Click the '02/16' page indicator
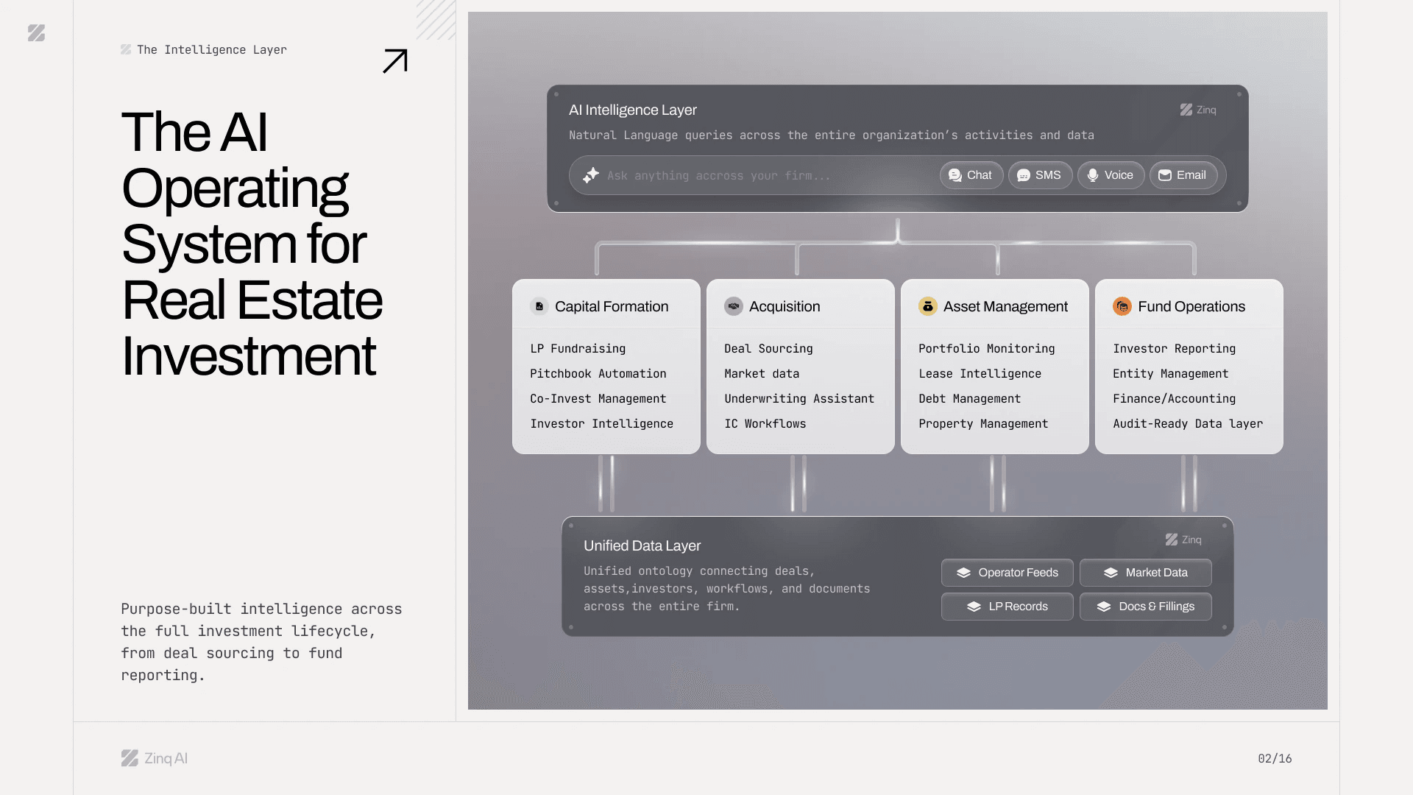Viewport: 1413px width, 795px height. [1275, 759]
